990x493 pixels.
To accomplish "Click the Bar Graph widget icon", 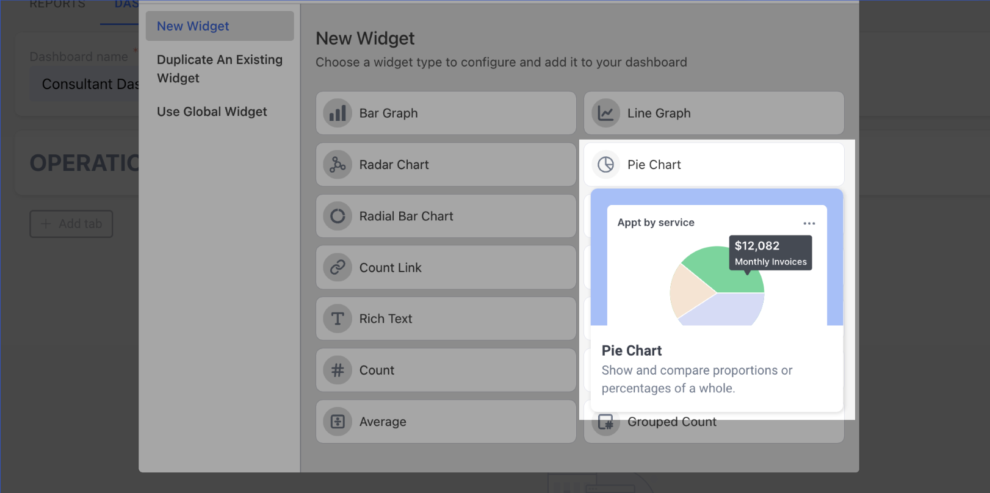I will (x=338, y=113).
